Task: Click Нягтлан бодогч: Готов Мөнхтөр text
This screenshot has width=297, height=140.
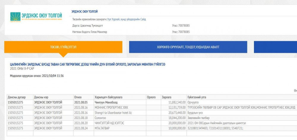Action: [90, 32]
